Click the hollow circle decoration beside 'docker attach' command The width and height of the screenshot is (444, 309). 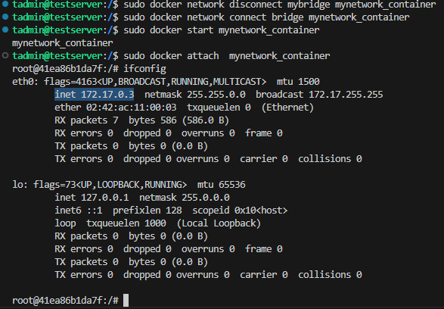5,55
